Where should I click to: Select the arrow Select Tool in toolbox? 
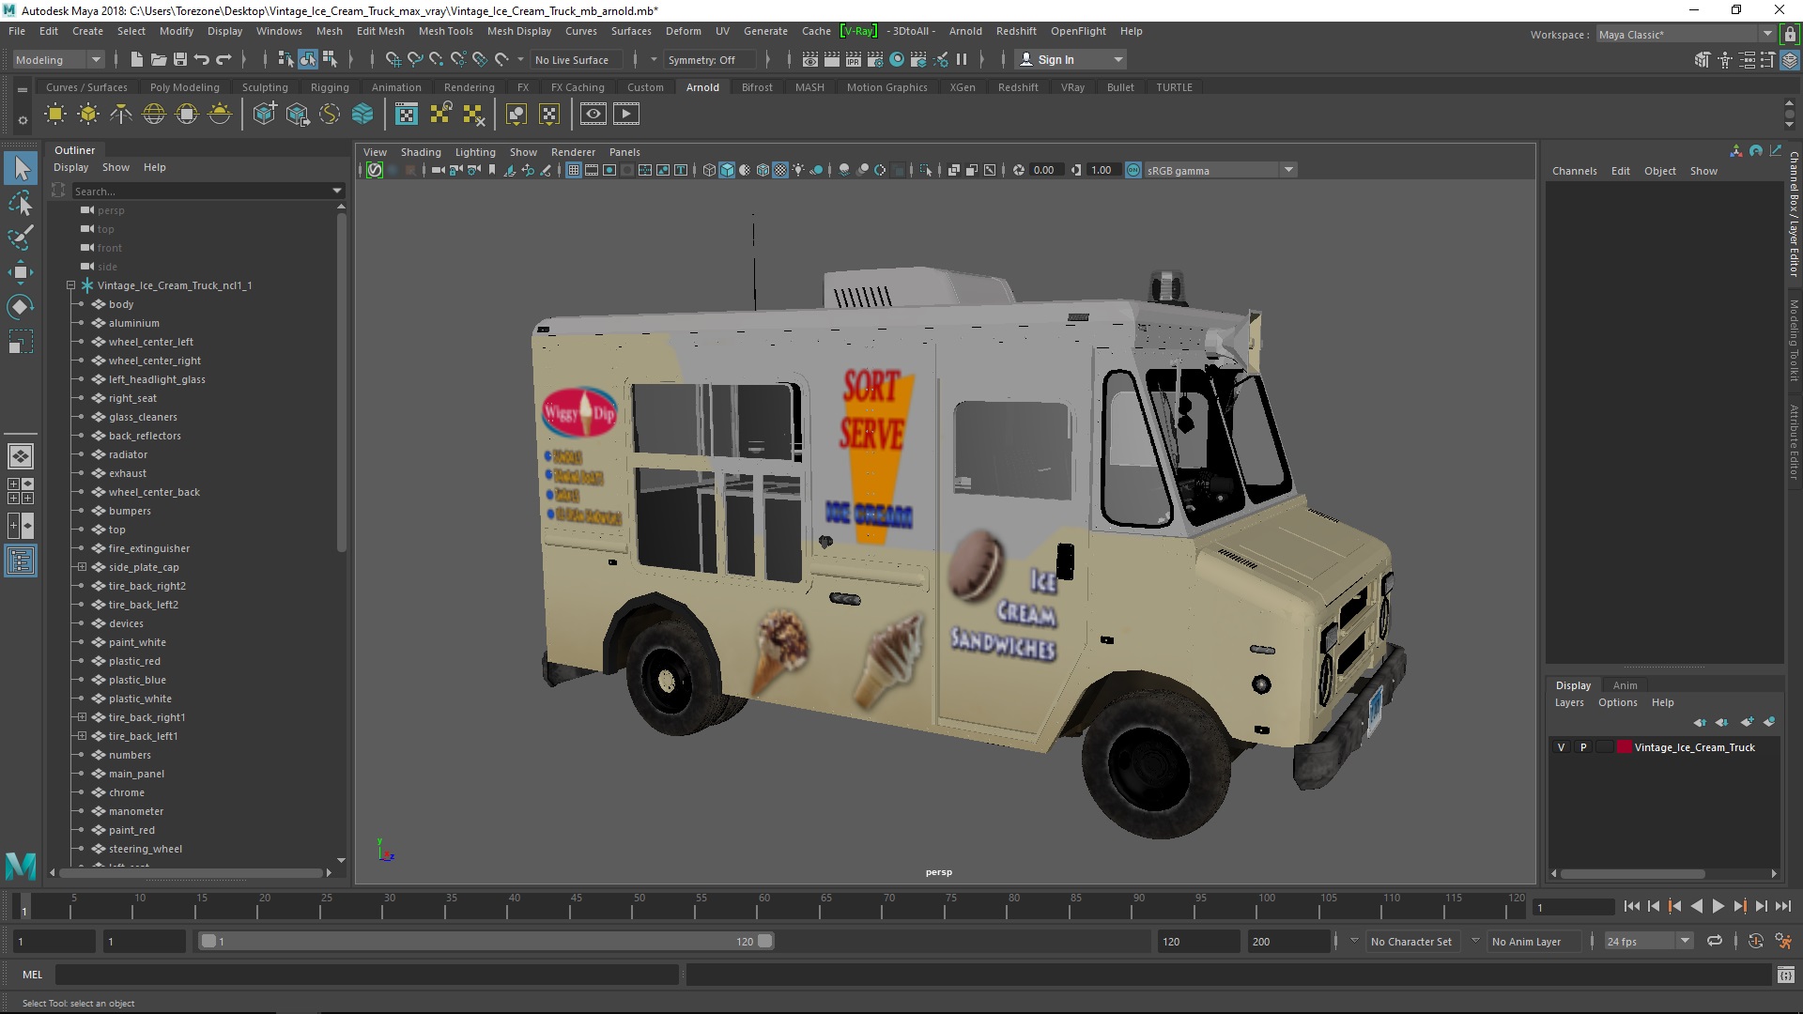tap(21, 168)
